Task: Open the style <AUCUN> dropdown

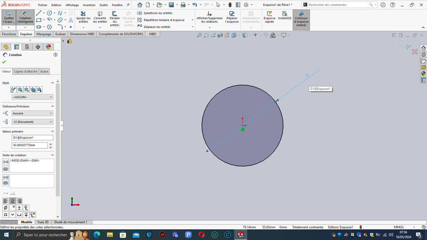Action: [x=32, y=97]
